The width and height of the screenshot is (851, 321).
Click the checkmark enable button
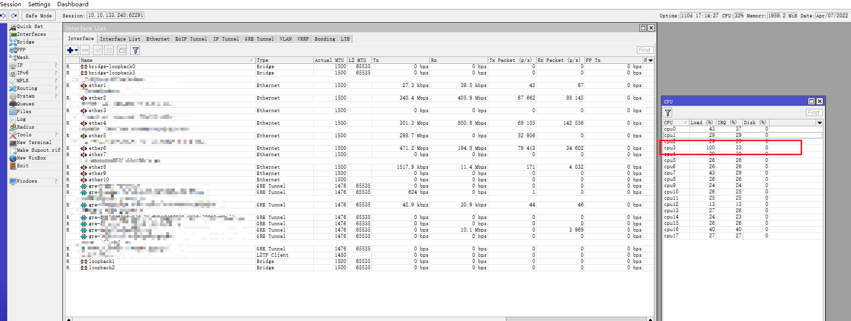98,50
